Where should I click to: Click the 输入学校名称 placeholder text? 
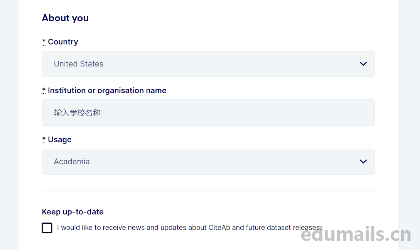[x=77, y=113]
